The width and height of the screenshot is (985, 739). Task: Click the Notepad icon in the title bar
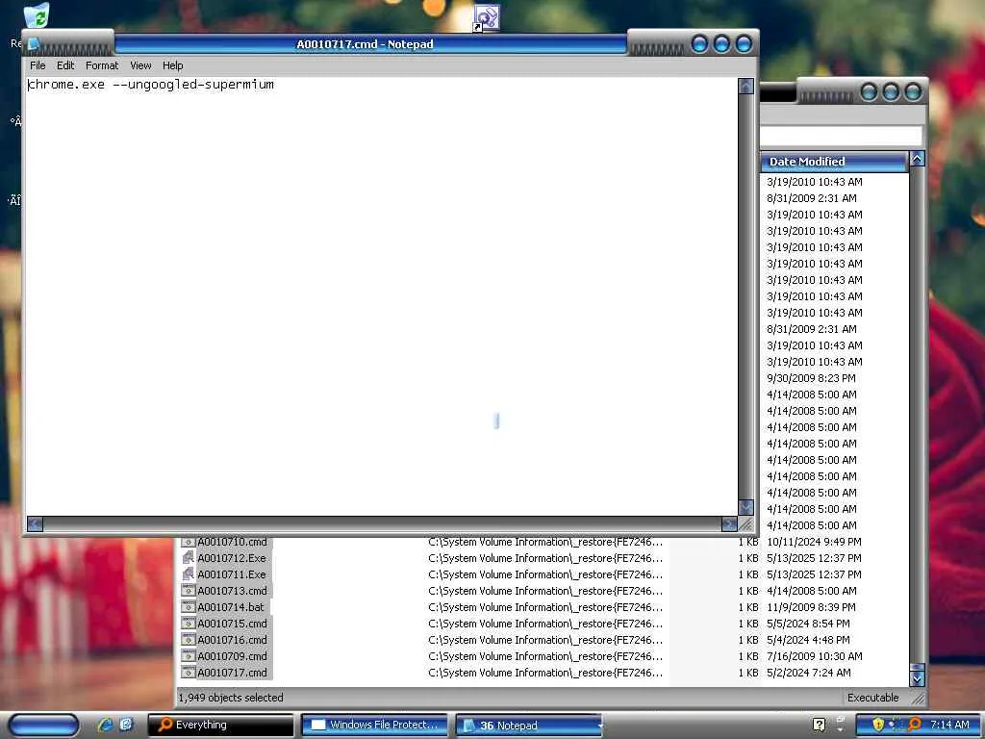coord(34,43)
